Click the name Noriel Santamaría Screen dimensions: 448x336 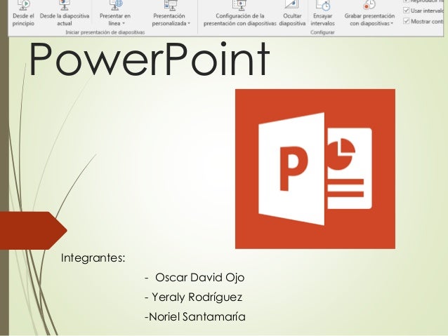click(197, 316)
